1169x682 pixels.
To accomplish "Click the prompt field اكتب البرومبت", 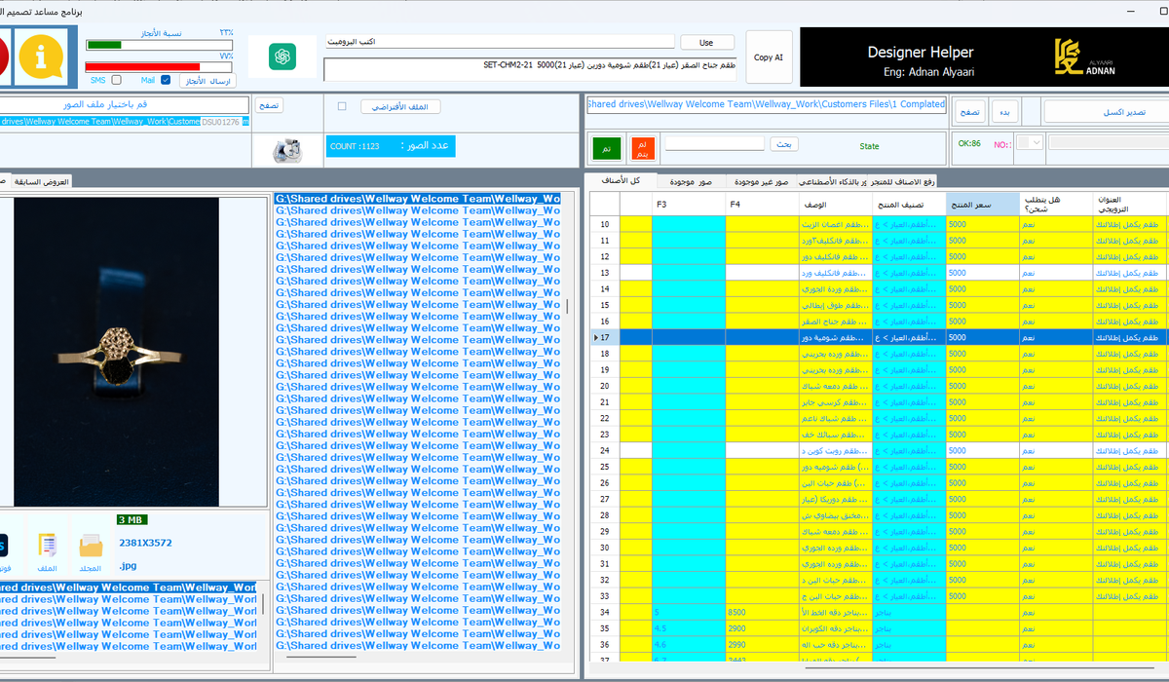I will [500, 43].
